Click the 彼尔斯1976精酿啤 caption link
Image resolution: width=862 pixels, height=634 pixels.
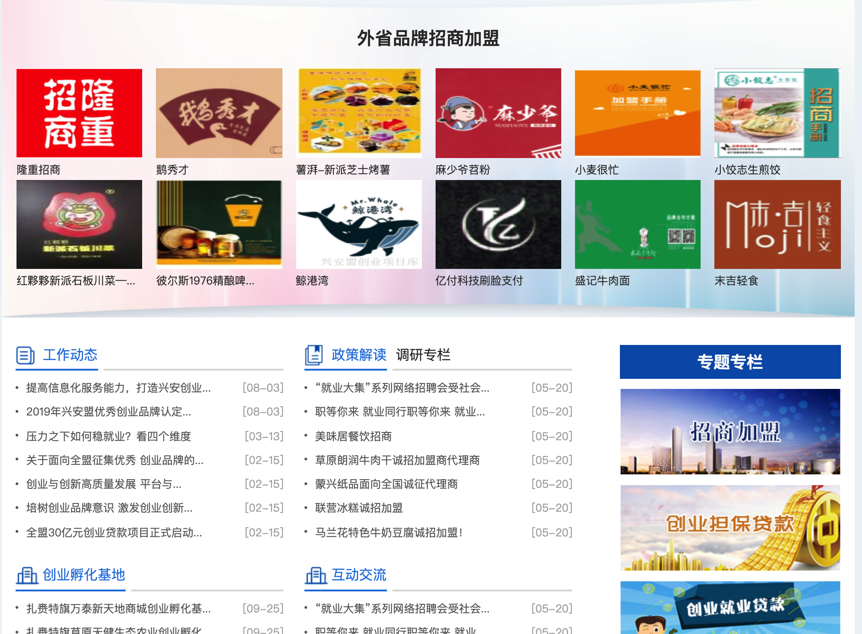(x=205, y=281)
